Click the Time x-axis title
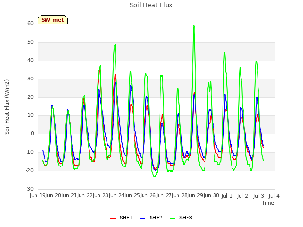Image resolution: width=303 pixels, height=227 pixels. (268, 203)
